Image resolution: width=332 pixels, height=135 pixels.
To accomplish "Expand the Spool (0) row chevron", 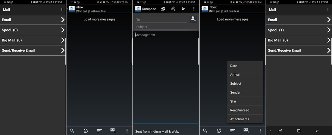I will 63,30.
